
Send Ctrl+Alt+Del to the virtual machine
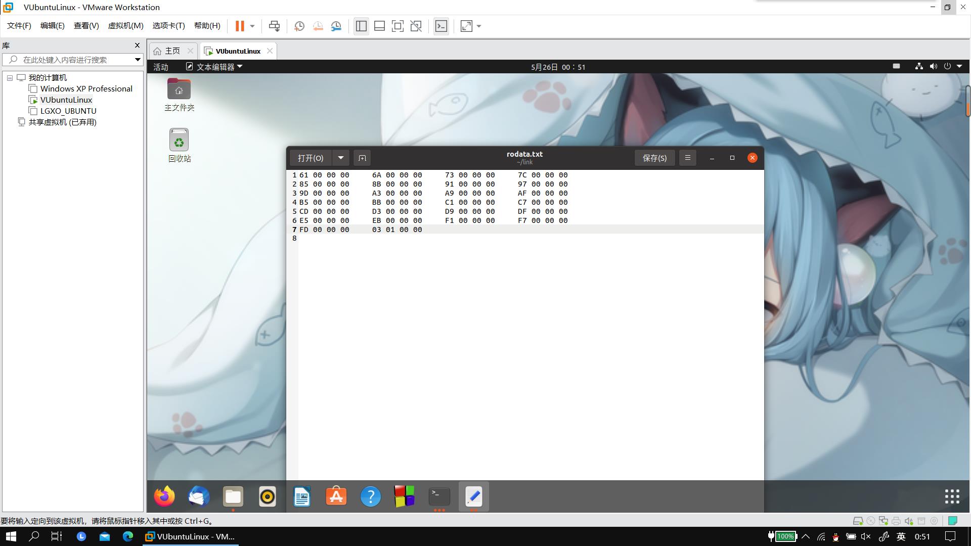274,26
